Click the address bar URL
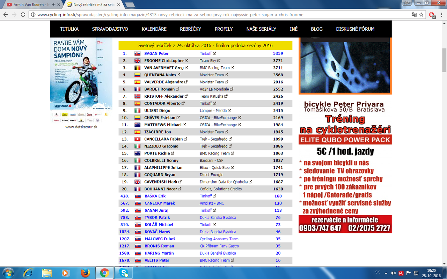 coord(170,15)
